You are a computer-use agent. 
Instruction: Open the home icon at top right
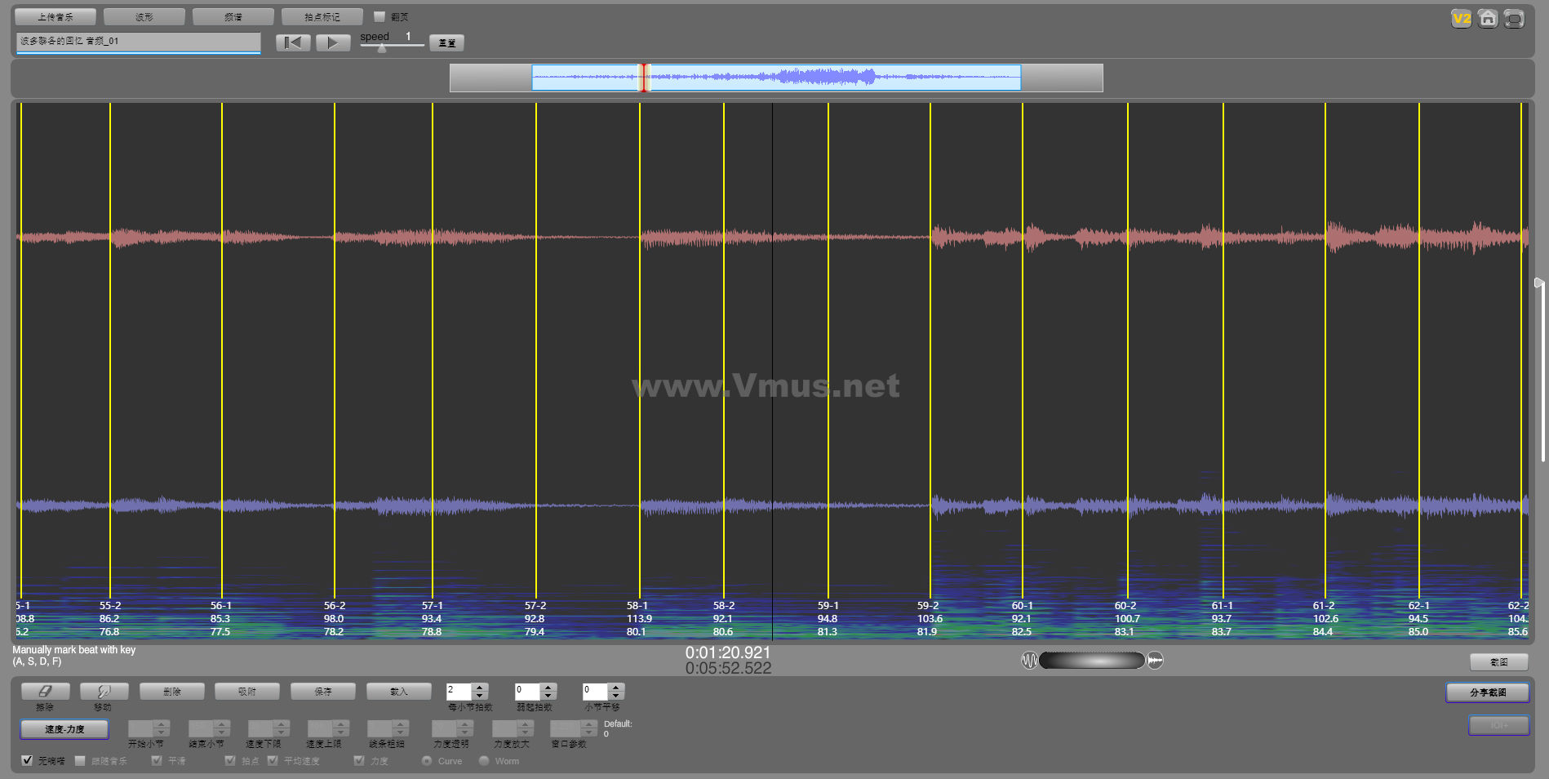coord(1488,19)
